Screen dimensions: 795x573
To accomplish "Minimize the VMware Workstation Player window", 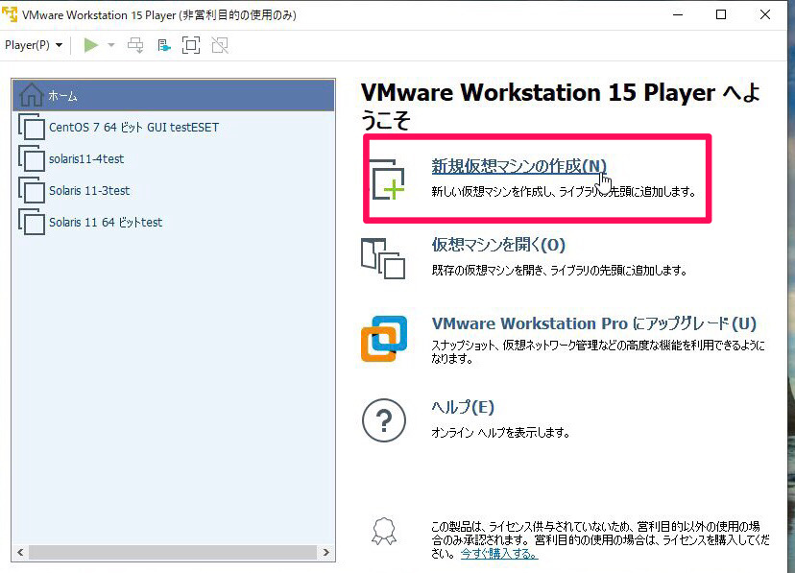I will coord(678,14).
